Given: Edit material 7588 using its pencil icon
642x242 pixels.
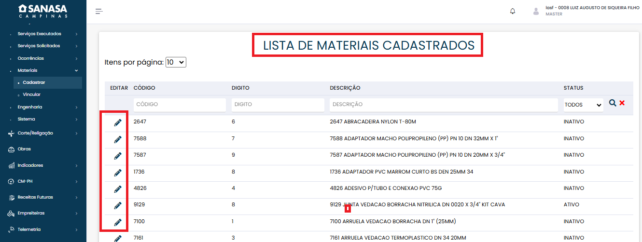Looking at the screenshot, I should 118,139.
